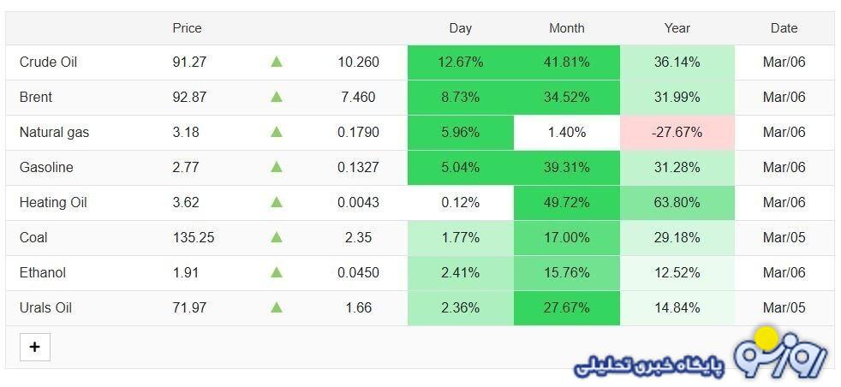Expand the table with the plus button

pos(34,347)
